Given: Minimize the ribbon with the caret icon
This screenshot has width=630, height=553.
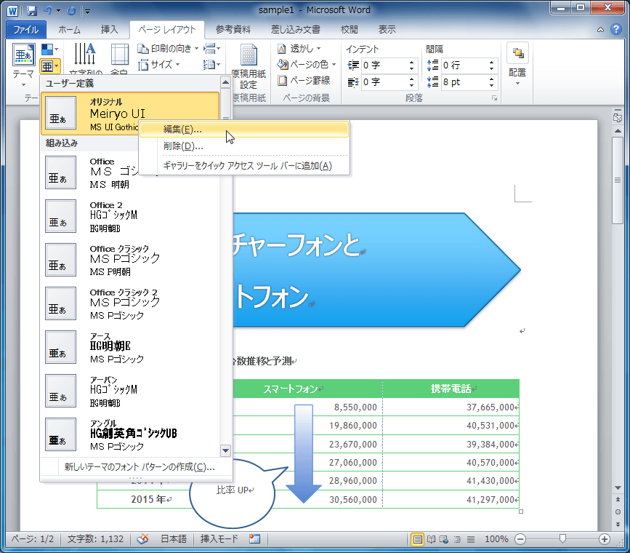Looking at the screenshot, I should (x=600, y=29).
